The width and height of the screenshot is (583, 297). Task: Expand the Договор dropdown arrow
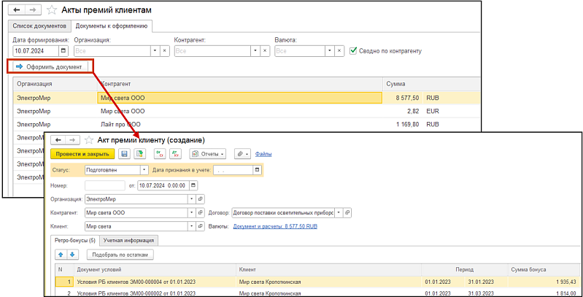click(x=339, y=213)
